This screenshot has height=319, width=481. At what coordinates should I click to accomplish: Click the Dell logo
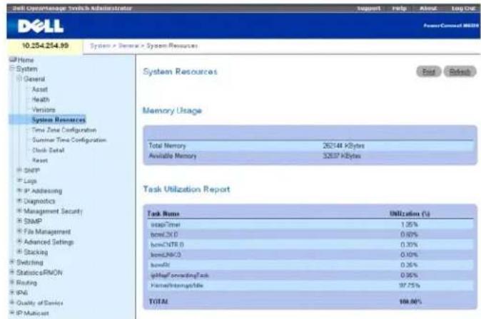tap(41, 26)
